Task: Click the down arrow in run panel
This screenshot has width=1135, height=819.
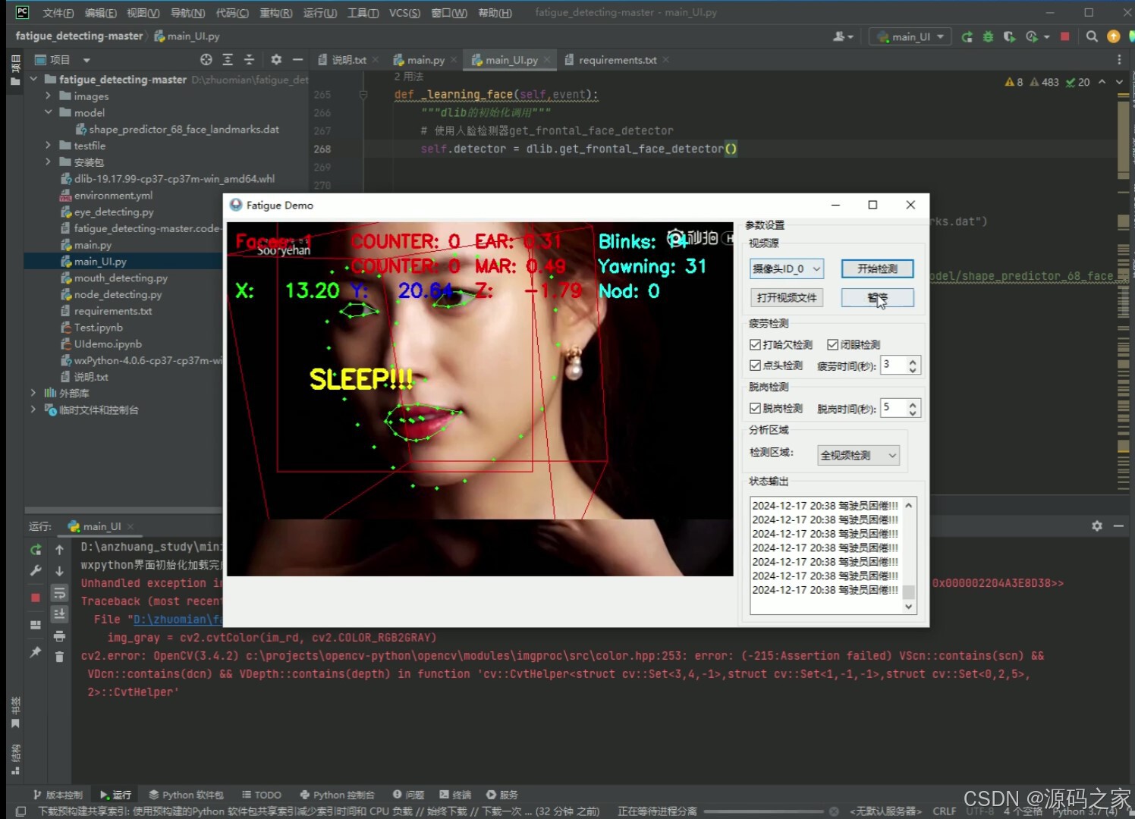Action: 60,571
